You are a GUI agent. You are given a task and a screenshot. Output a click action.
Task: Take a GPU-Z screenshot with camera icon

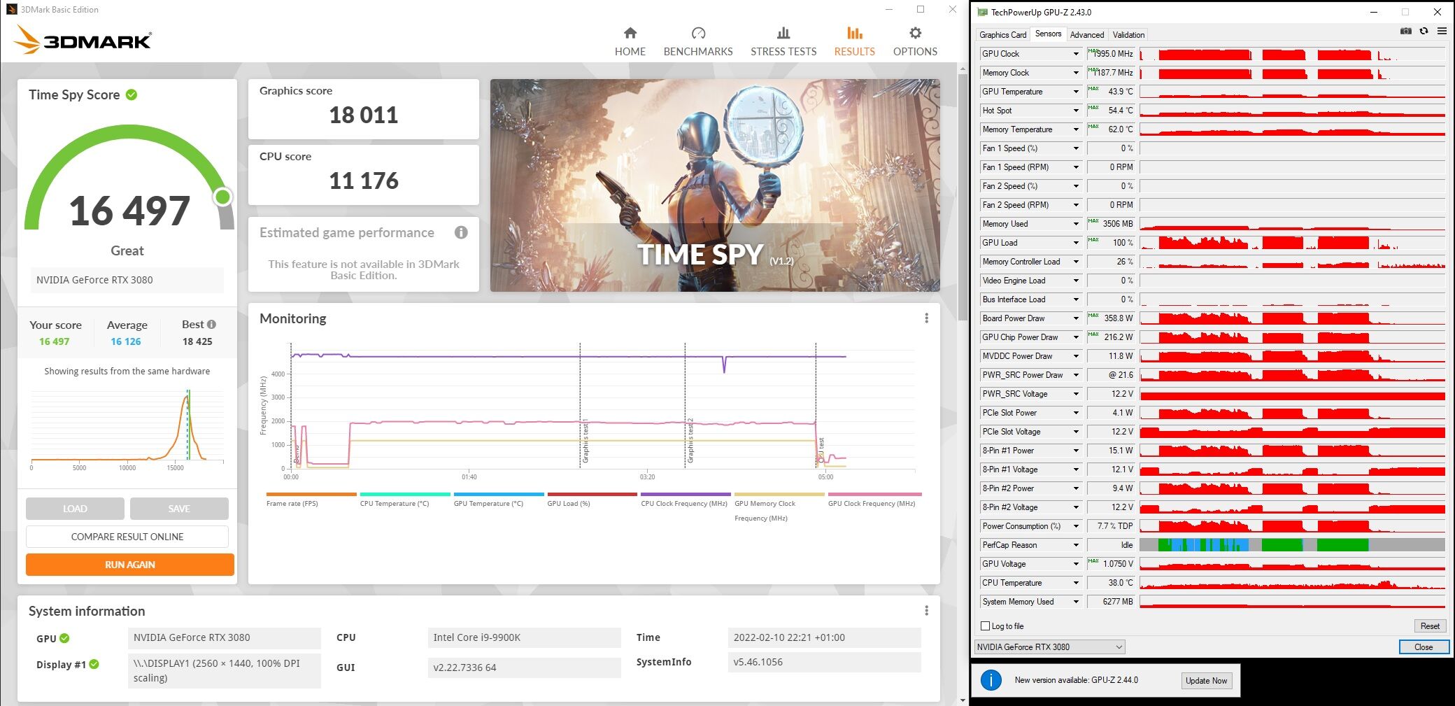(1405, 31)
